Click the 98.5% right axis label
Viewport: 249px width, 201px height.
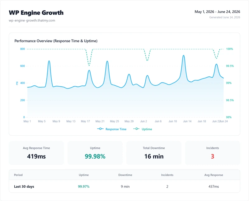coord(230,100)
